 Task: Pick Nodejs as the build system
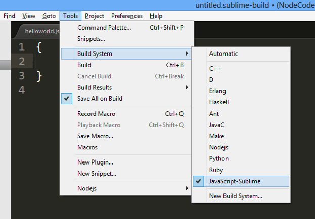point(219,147)
